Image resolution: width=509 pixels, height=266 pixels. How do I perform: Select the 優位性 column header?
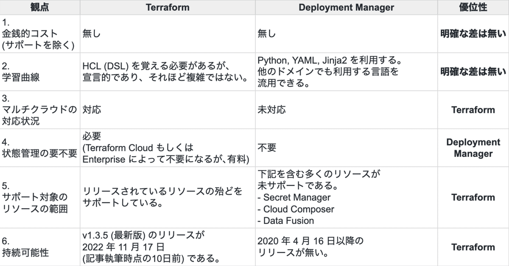pos(473,8)
